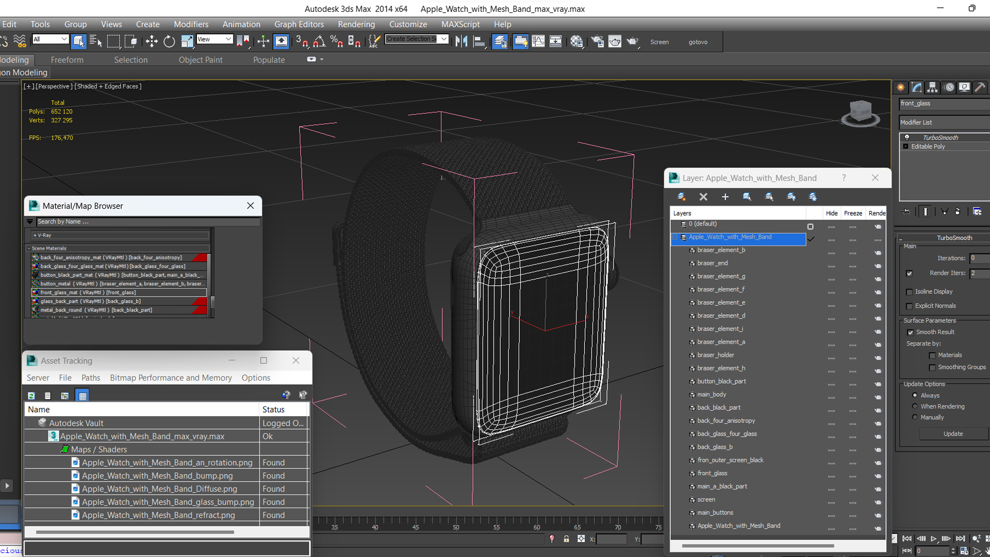Delete highlighted layer using X icon

703,196
